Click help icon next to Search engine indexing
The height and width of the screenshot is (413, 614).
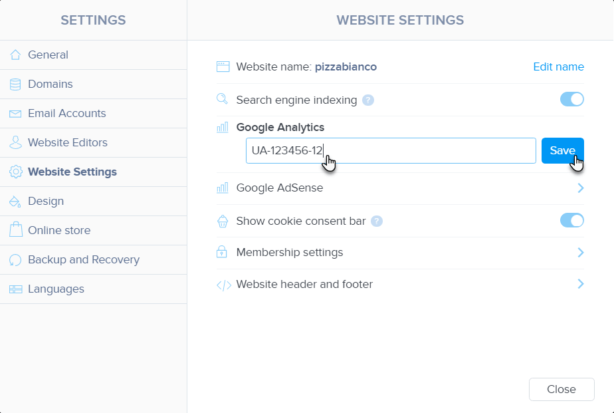(368, 100)
